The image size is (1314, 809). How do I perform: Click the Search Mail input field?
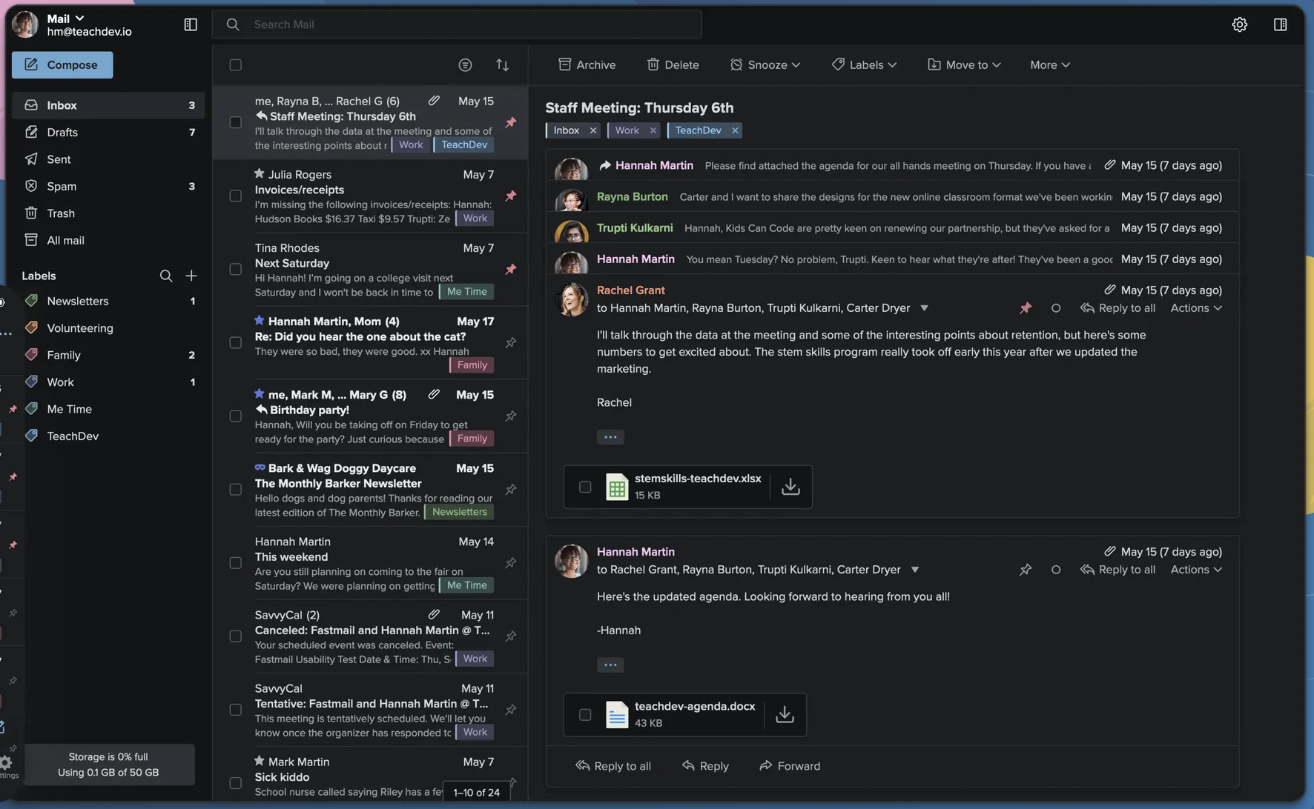click(457, 24)
